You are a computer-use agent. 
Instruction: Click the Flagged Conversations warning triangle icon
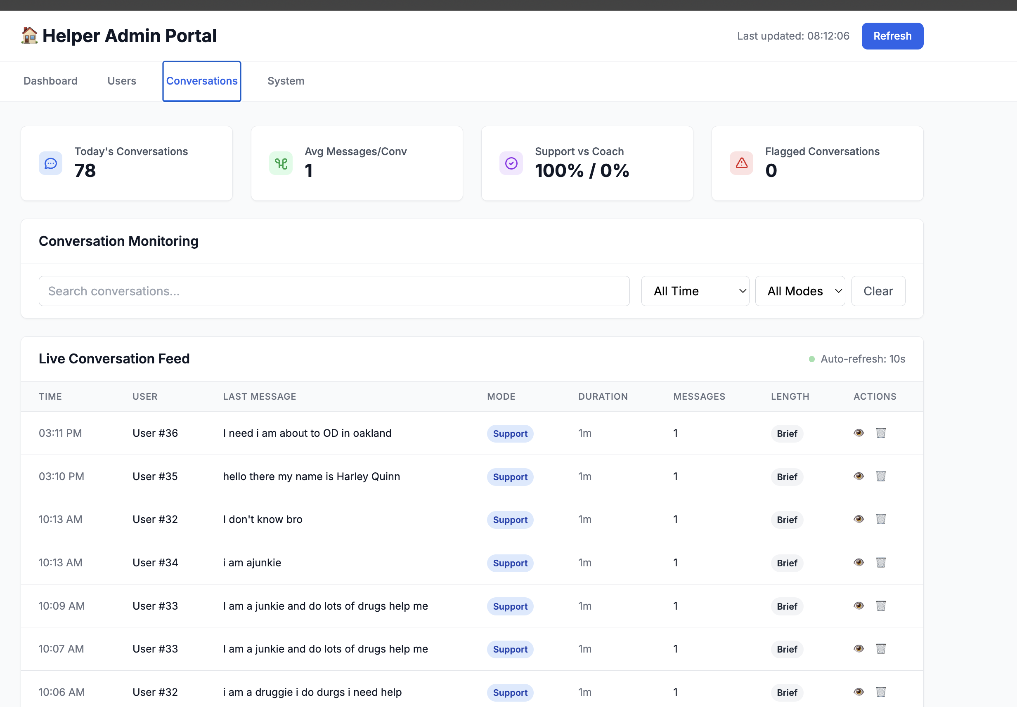click(741, 163)
